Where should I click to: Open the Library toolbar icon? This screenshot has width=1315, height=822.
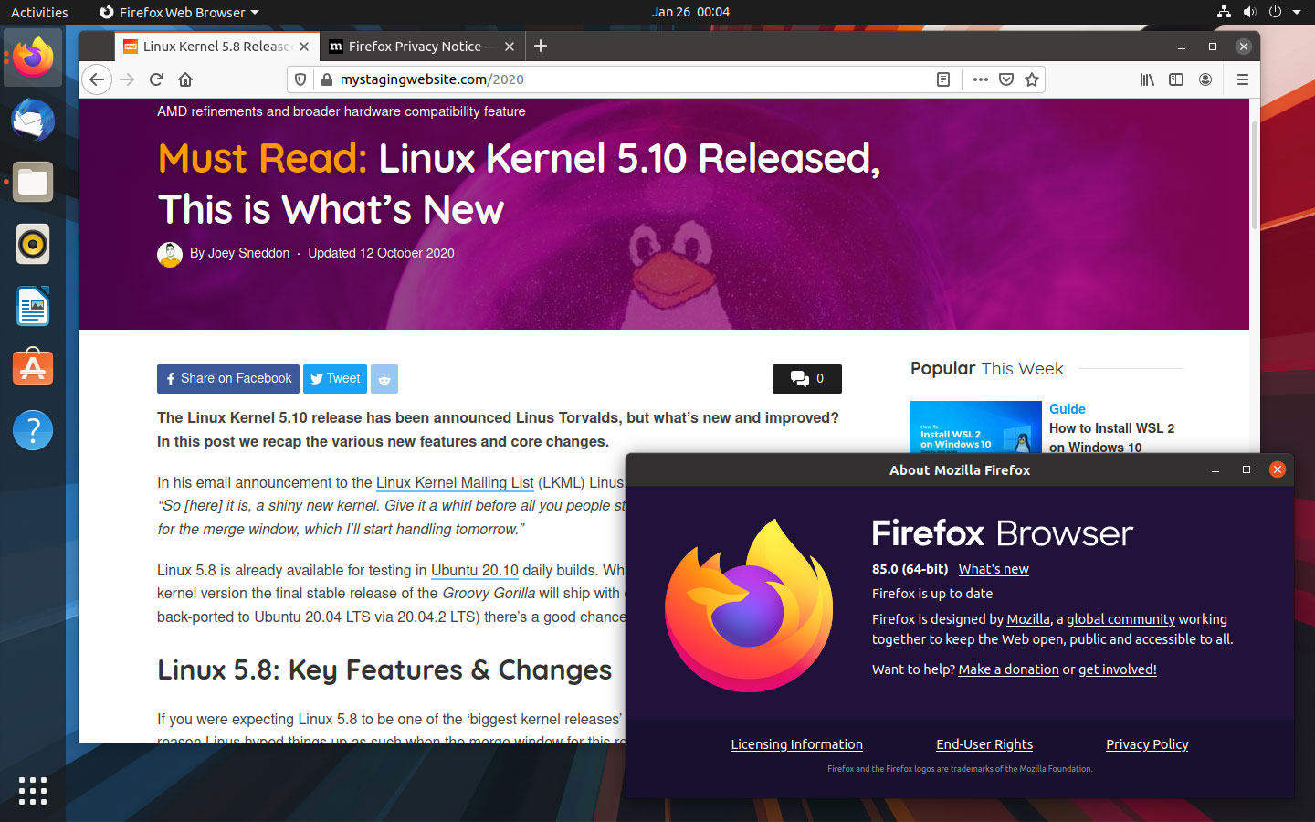(x=1147, y=79)
